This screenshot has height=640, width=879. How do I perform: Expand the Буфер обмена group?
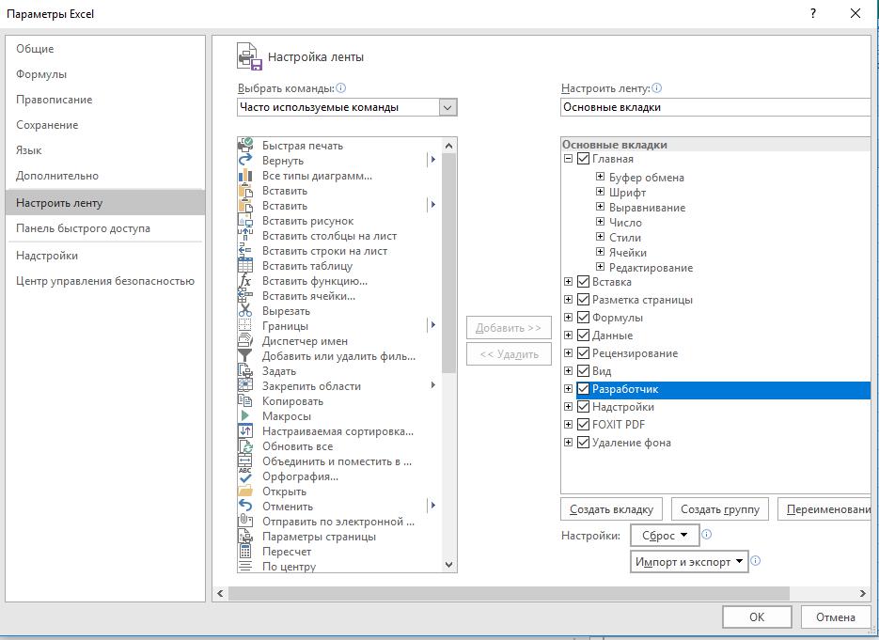[x=600, y=177]
